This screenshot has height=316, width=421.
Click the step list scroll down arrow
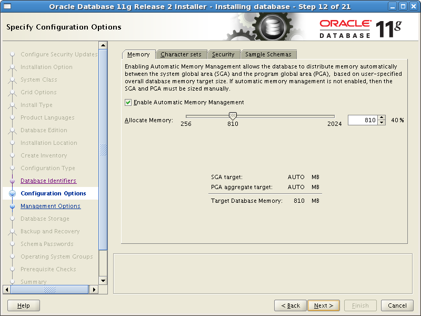[103, 281]
